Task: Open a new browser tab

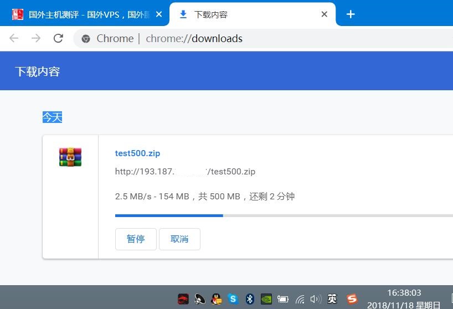Action: tap(351, 14)
